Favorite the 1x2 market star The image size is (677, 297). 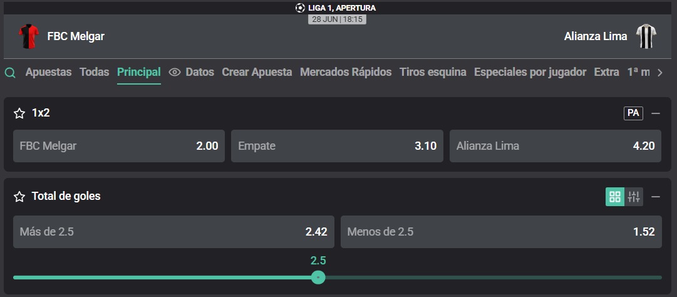(19, 113)
